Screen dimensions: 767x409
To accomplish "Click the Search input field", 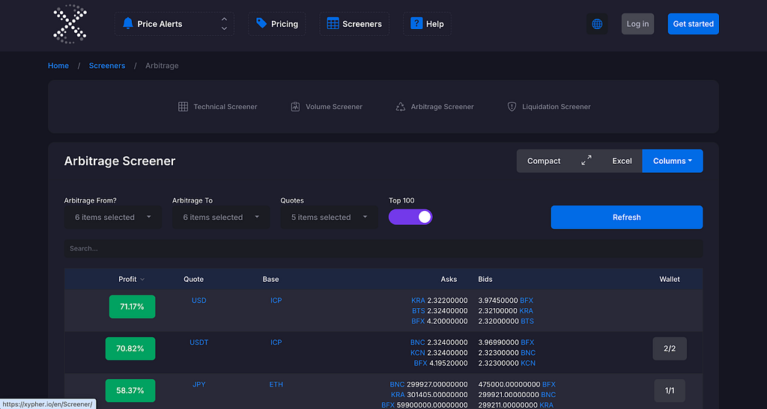I will coord(383,248).
